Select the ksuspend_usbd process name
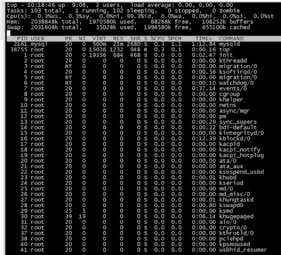Viewport: 281px width, 255px height. [241, 172]
